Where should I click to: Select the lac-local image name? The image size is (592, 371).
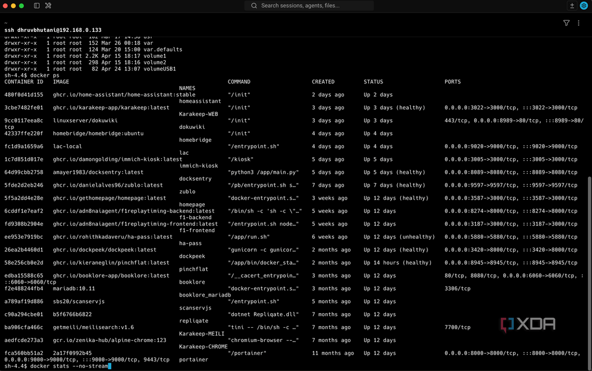pyautogui.click(x=67, y=146)
